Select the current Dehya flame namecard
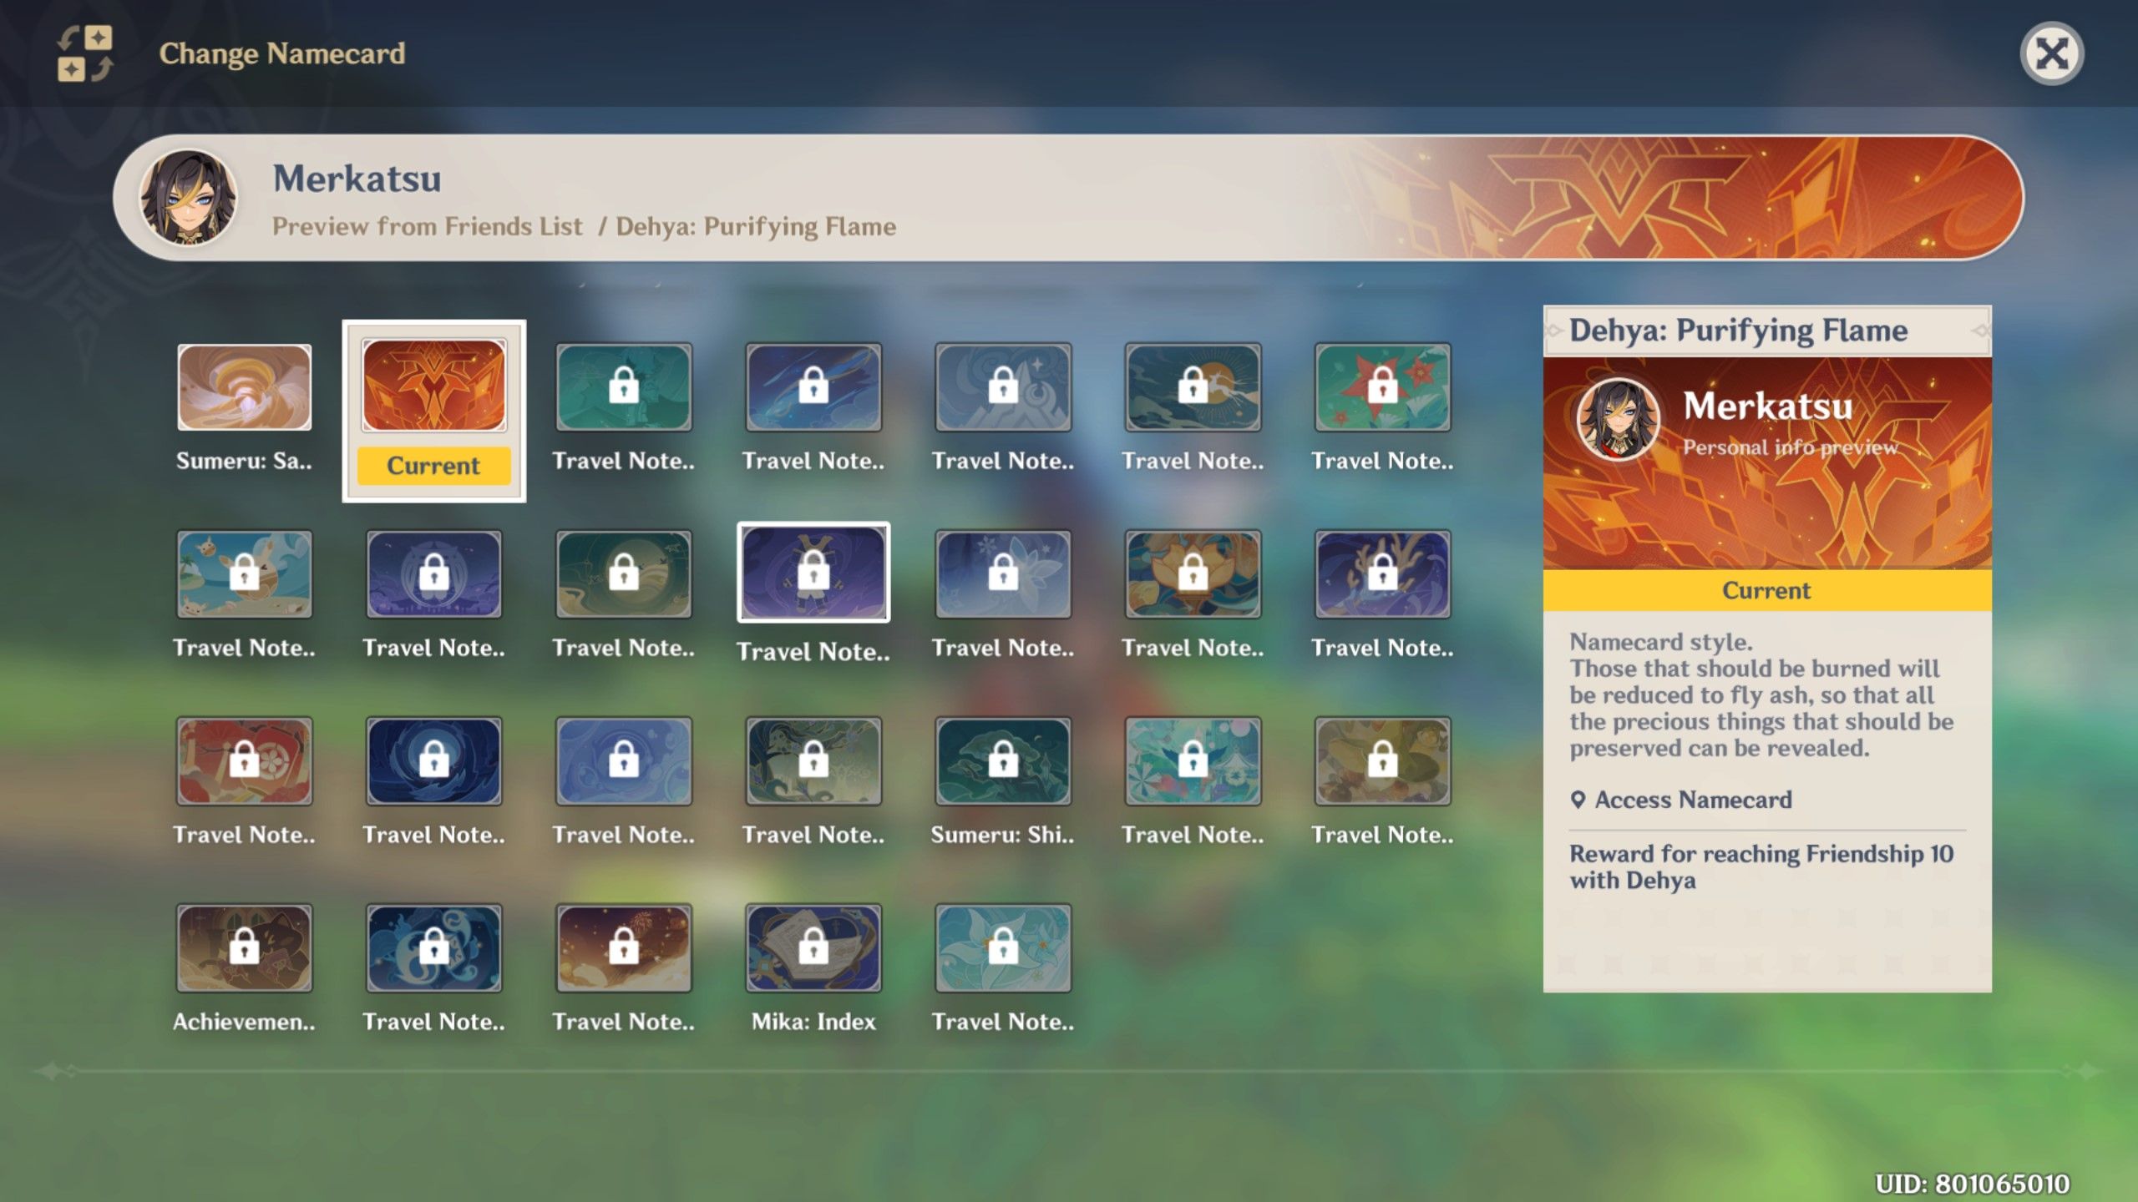Screen dimensions: 2138x1202 point(433,386)
